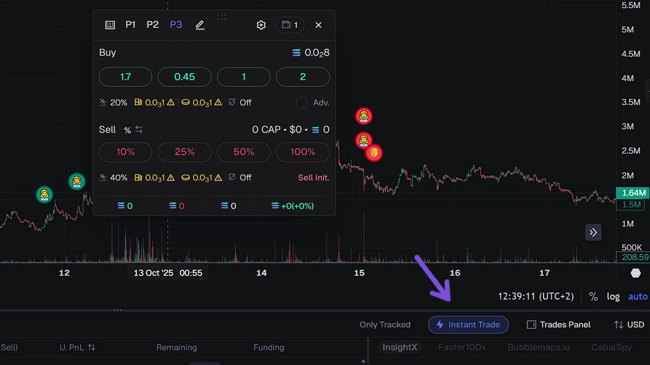Image resolution: width=650 pixels, height=365 pixels.
Task: Enable the Adv. checkbox
Action: click(x=302, y=102)
